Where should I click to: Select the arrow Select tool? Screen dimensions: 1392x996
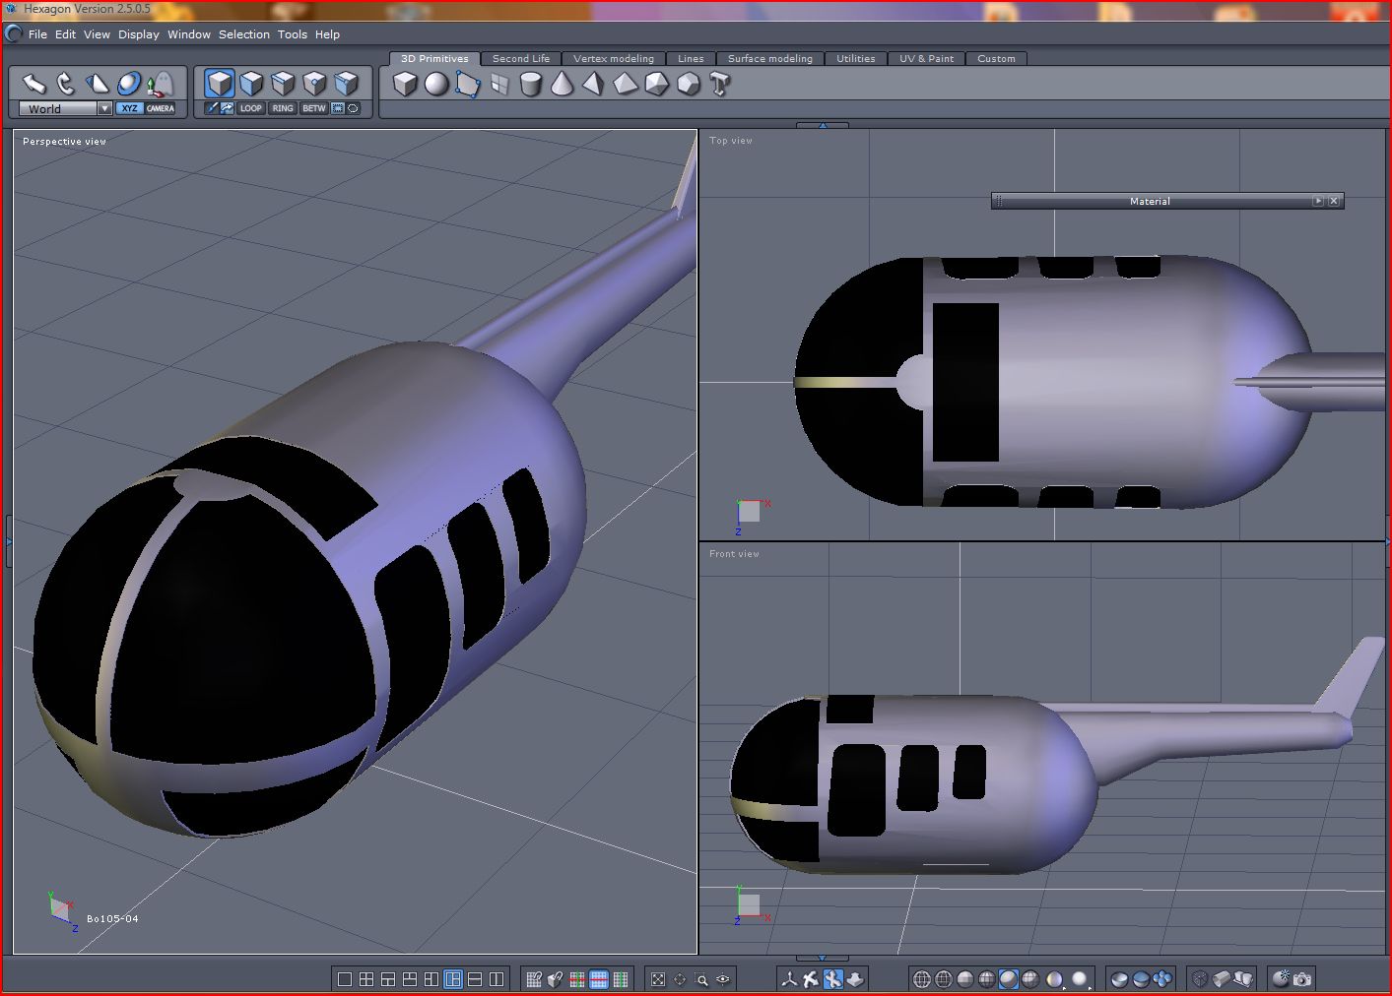[34, 84]
